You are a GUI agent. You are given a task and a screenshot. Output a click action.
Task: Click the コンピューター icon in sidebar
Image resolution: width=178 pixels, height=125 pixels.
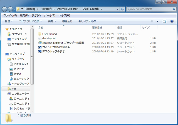click(9, 94)
